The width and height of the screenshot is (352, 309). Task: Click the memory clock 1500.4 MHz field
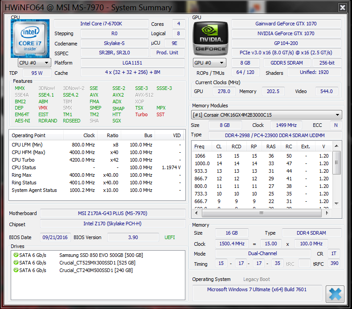(232, 244)
